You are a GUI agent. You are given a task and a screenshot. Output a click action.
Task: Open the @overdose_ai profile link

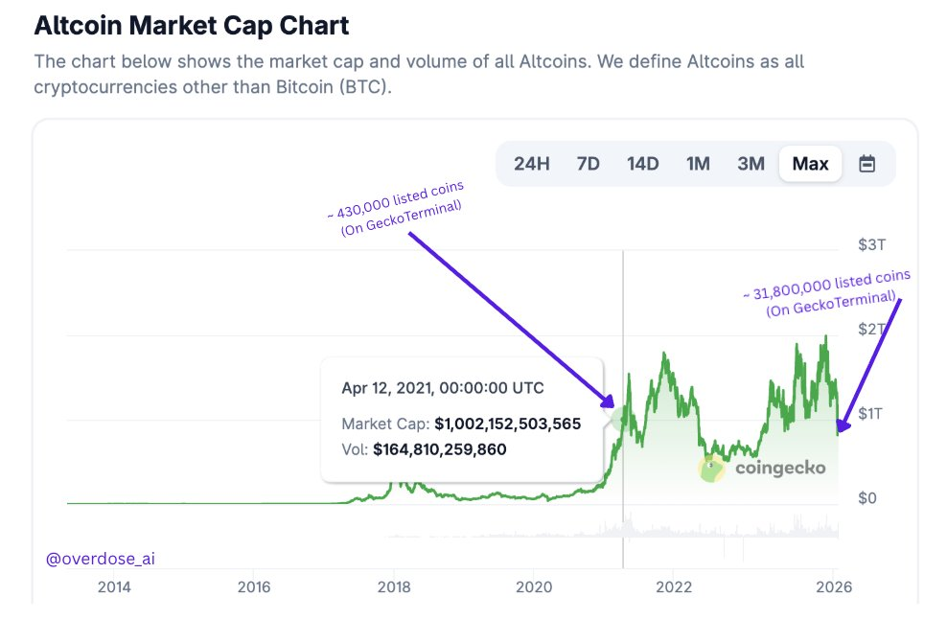tap(99, 557)
